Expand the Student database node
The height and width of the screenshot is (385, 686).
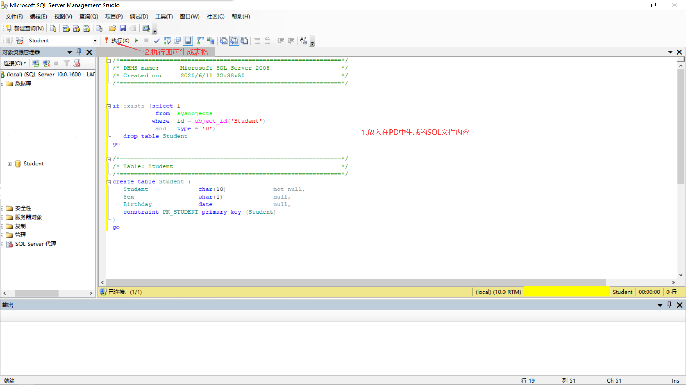point(10,164)
